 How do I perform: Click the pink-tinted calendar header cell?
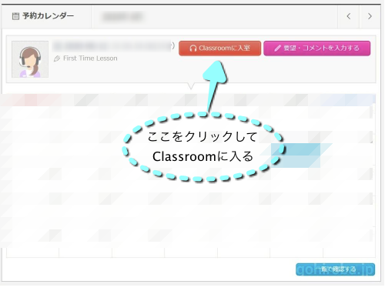(31, 100)
